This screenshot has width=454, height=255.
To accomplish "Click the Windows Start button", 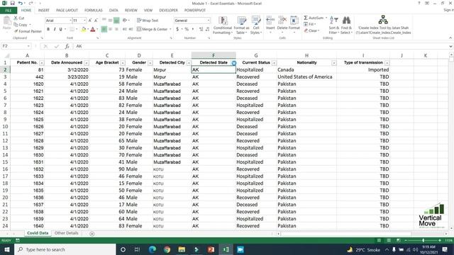I will [x=6, y=249].
